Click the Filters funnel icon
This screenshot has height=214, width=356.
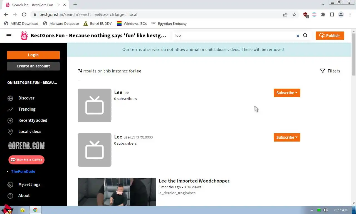click(x=323, y=71)
